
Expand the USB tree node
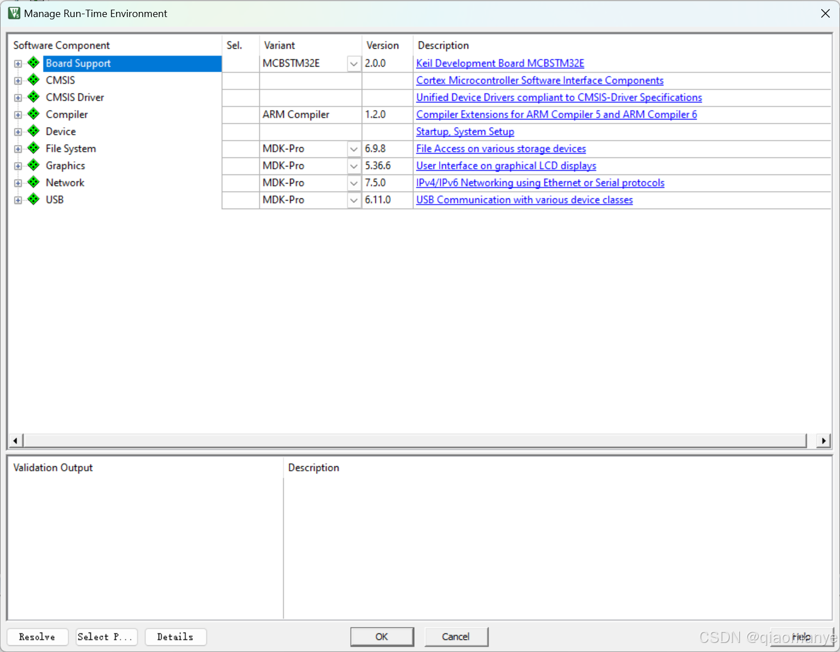18,200
